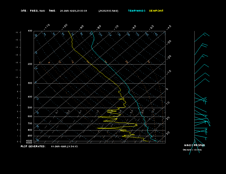Screen dimensions: 226x174
Task: Click the PLOT GENERATED: label
Action: pos(33,146)
